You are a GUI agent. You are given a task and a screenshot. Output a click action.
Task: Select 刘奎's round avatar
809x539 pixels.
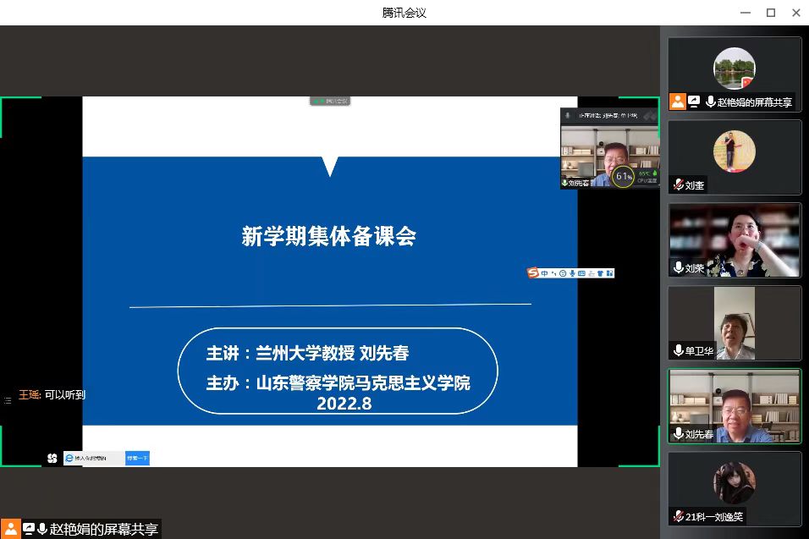[x=734, y=151]
